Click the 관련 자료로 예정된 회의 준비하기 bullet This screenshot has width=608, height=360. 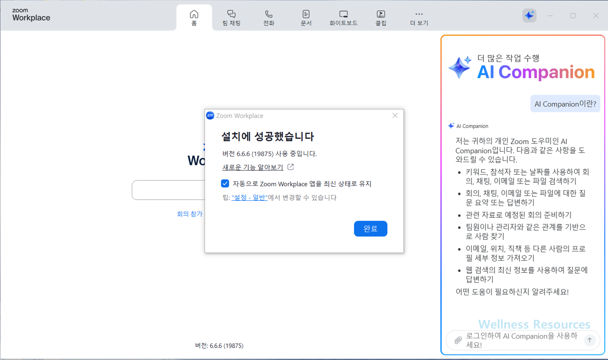click(x=518, y=215)
